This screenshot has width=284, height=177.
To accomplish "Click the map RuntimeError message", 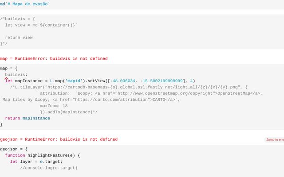I will tap(54, 58).
